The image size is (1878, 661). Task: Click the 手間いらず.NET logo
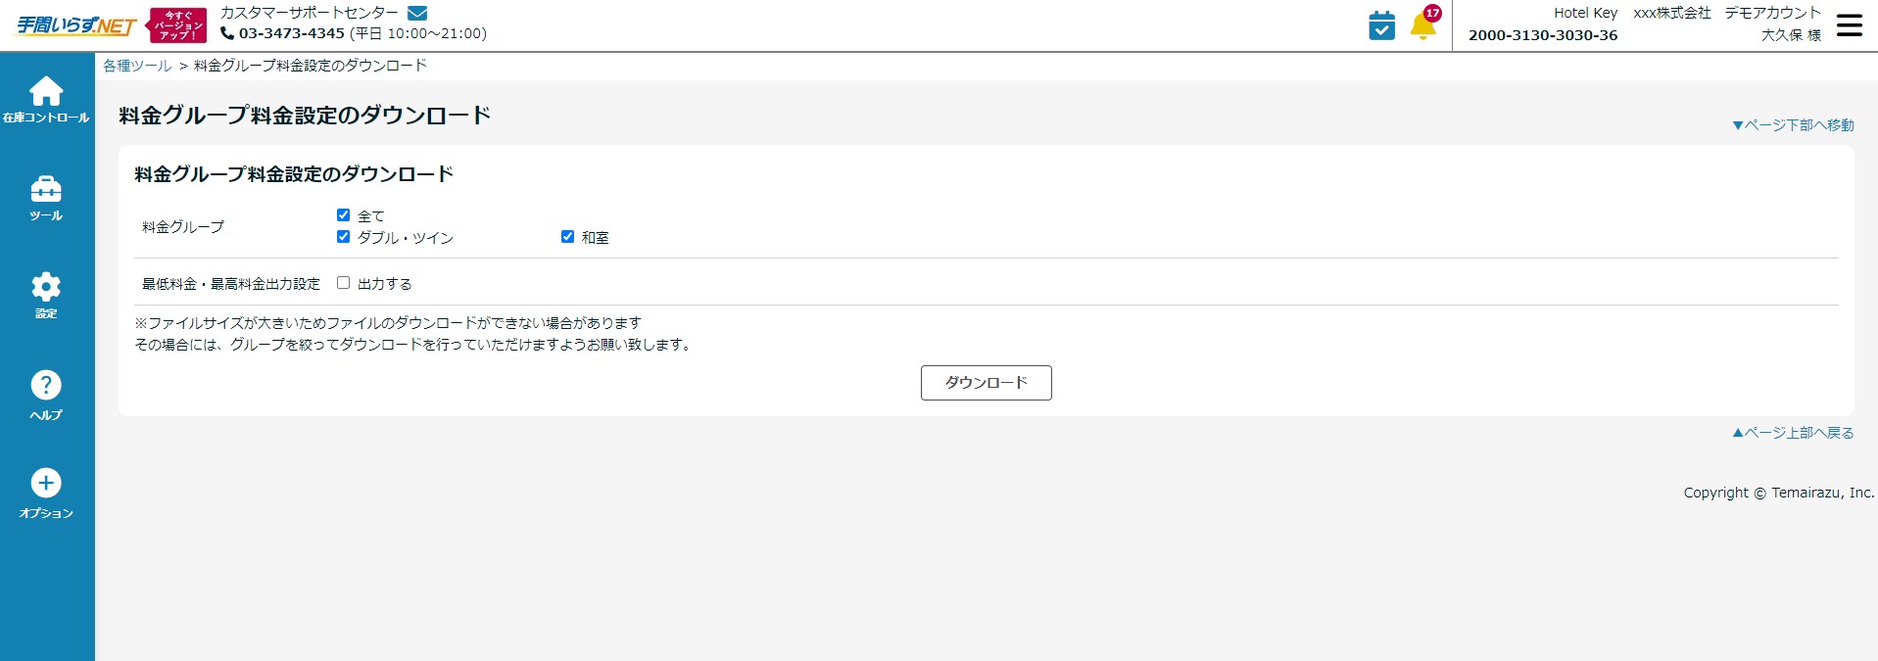(x=75, y=25)
